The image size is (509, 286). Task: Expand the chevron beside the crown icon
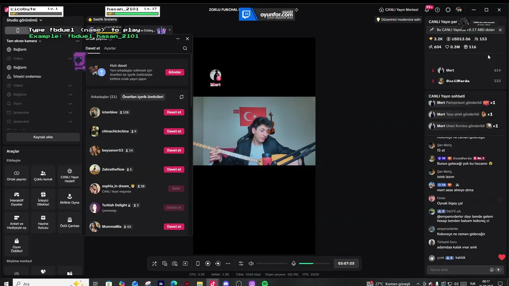[169, 30]
